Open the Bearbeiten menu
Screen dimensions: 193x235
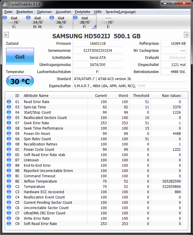24,12
